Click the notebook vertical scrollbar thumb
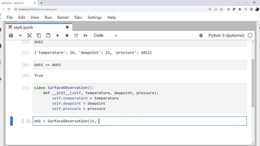 [253, 83]
